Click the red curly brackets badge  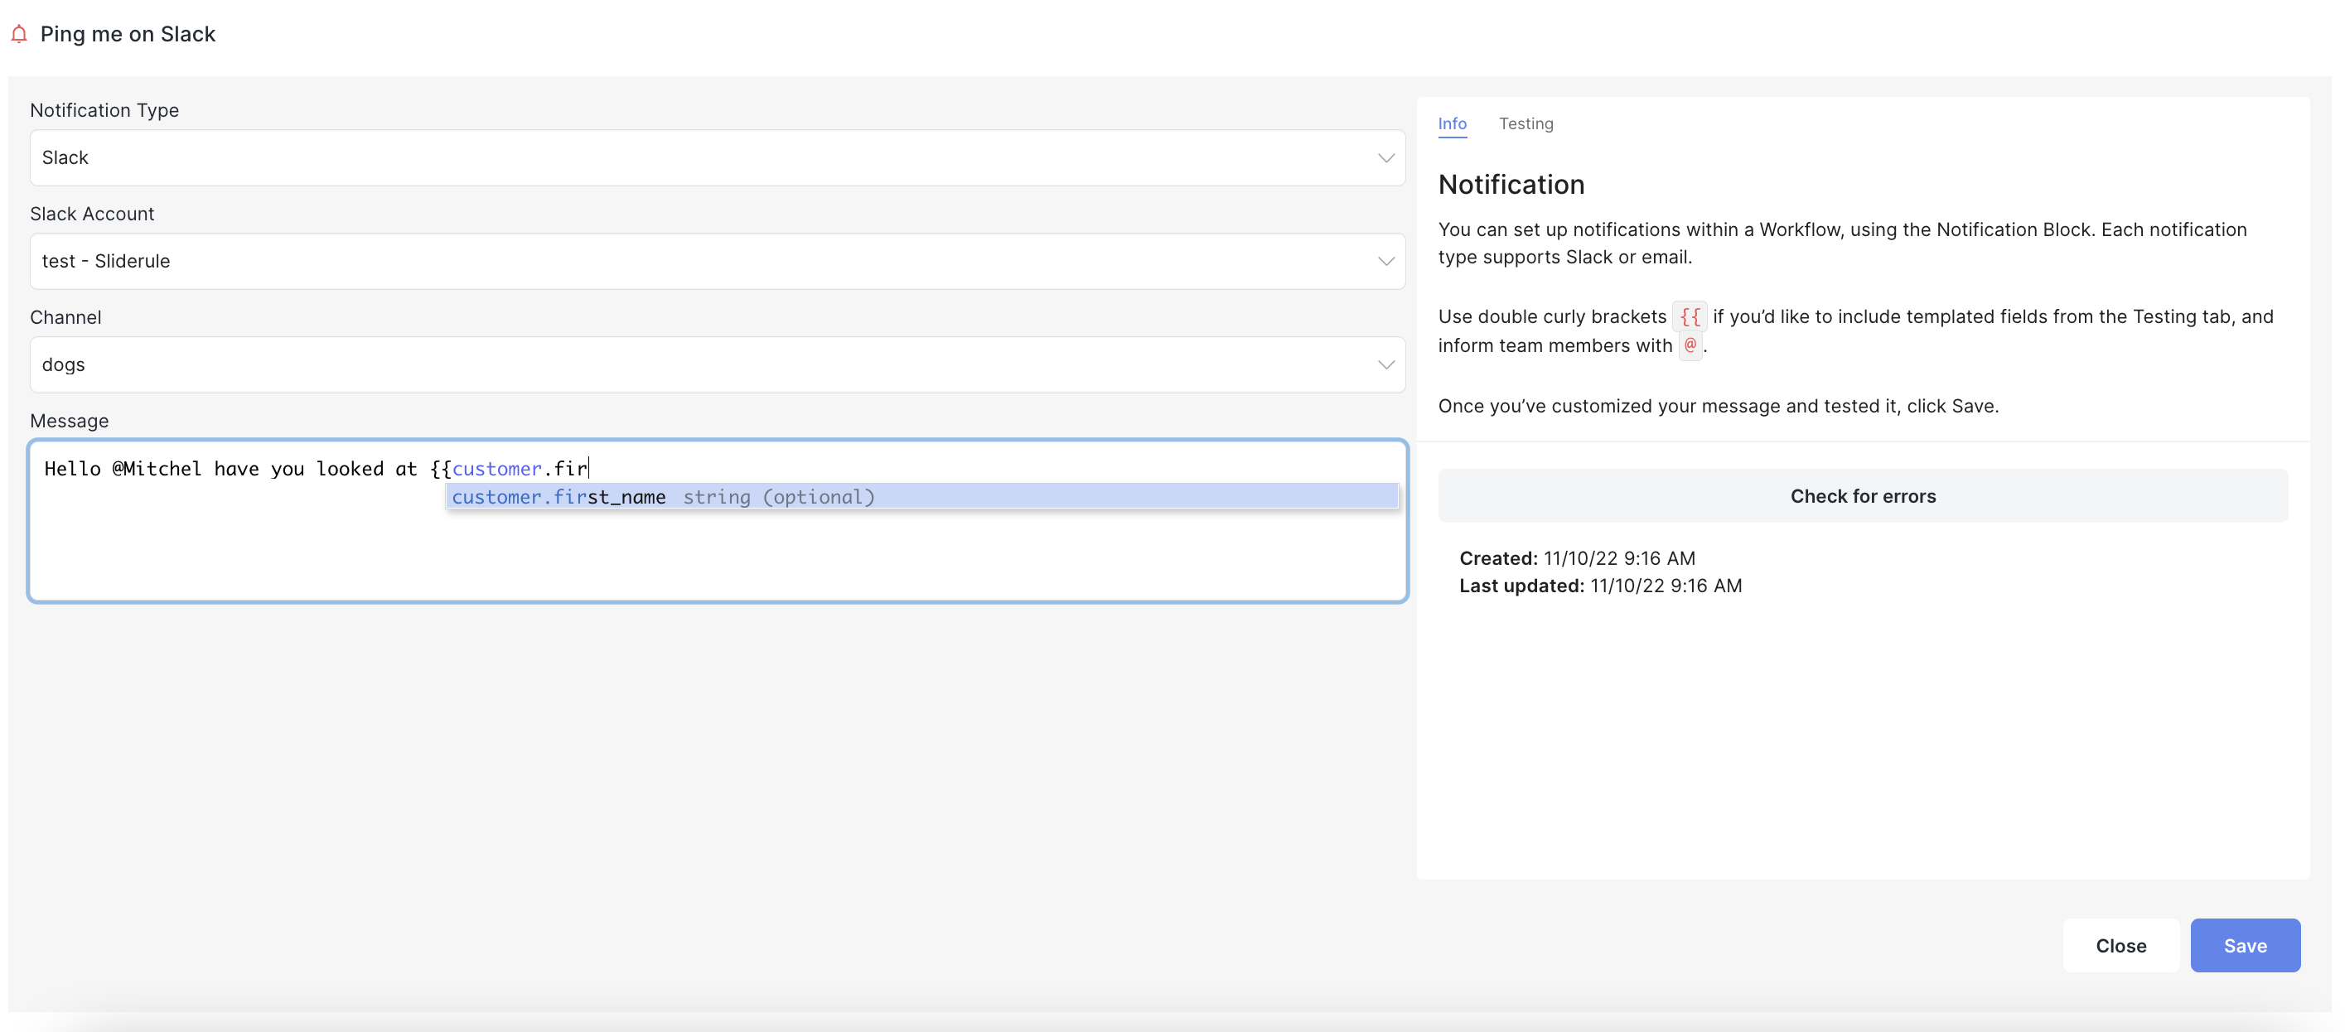(1690, 316)
